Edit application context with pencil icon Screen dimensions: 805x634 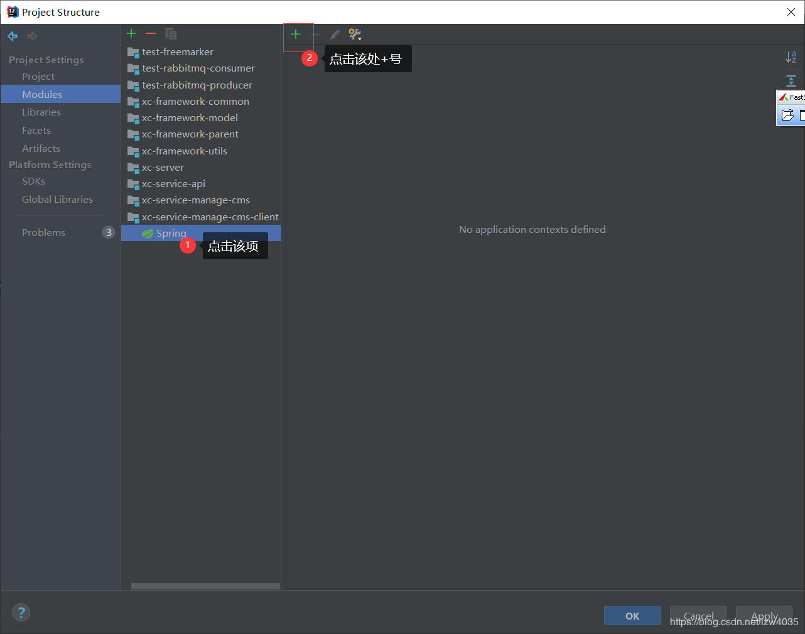click(335, 35)
